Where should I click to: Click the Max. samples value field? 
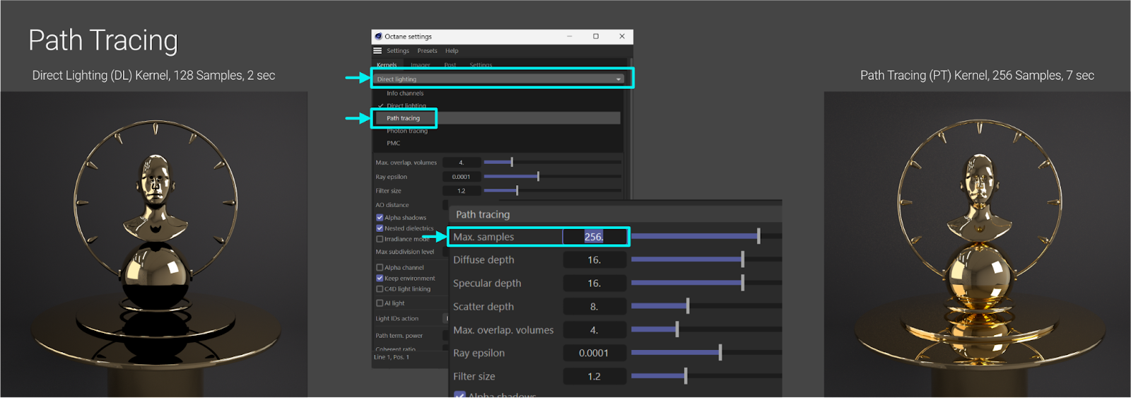click(x=594, y=237)
